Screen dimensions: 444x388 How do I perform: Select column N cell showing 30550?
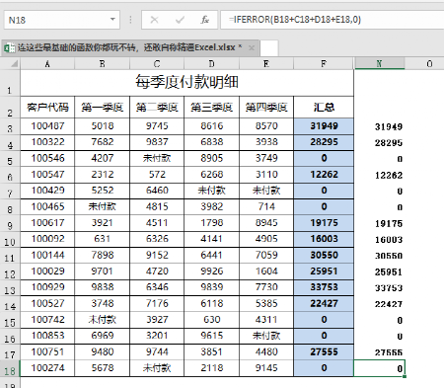(379, 256)
